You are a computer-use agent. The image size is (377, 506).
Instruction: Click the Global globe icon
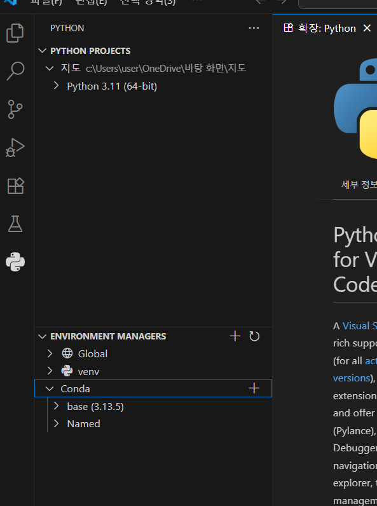click(67, 353)
